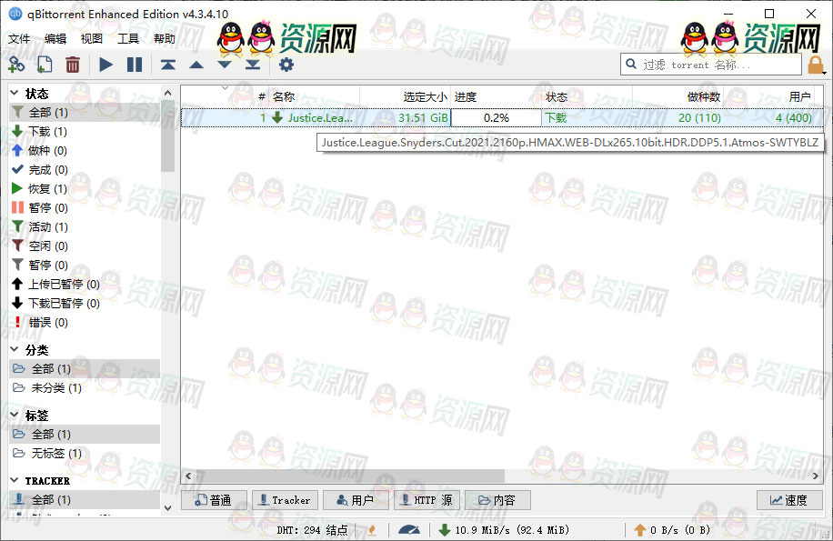Screen dimensions: 833x541
Task: Sort by 选定大小 column header
Action: click(406, 96)
